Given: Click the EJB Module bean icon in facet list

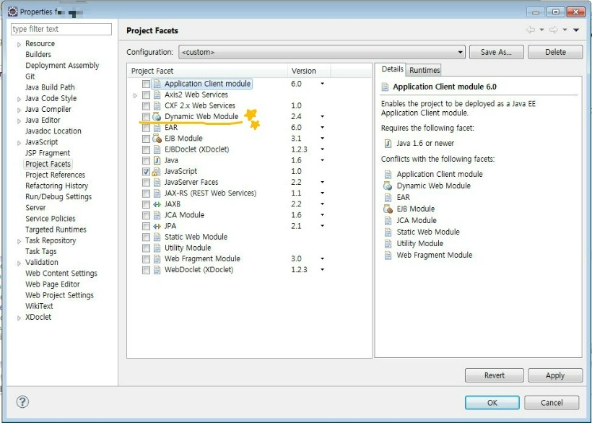Looking at the screenshot, I should (157, 139).
